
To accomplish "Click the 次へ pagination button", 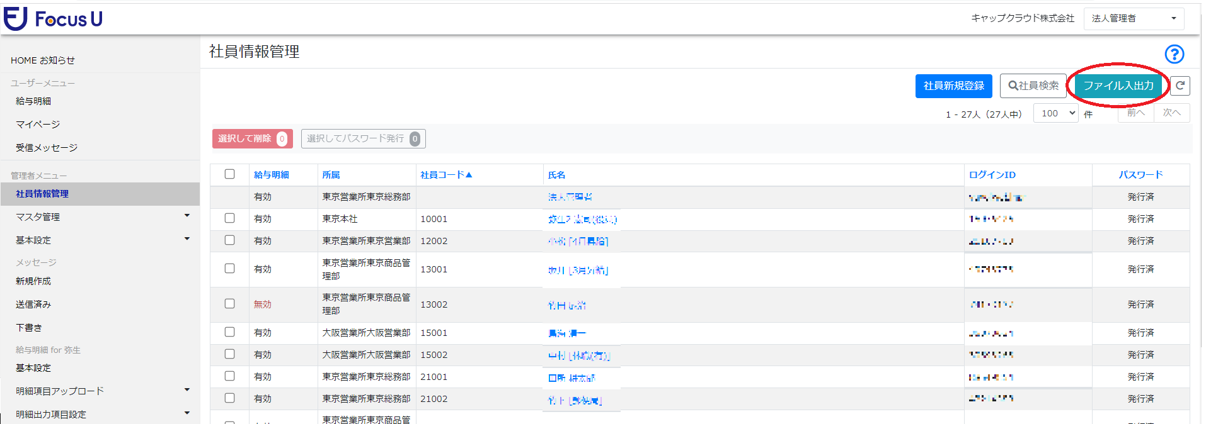I will click(x=1171, y=113).
